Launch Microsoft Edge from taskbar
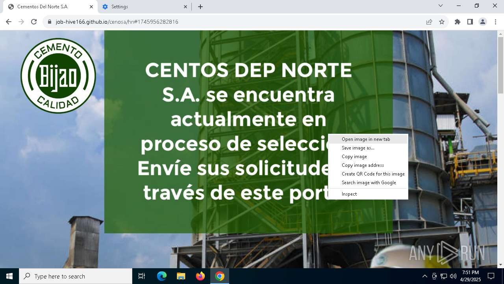Viewport: 504px width, 284px height. [x=162, y=276]
